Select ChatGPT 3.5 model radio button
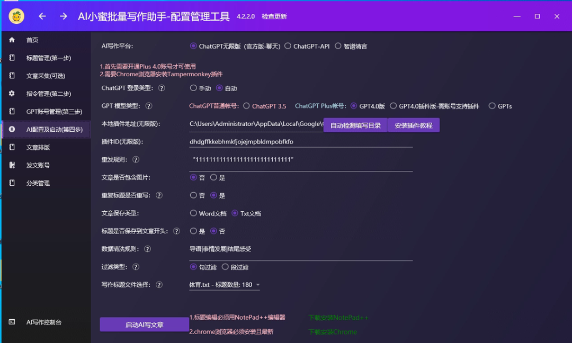Screen dimensions: 572x343 [x=247, y=106]
